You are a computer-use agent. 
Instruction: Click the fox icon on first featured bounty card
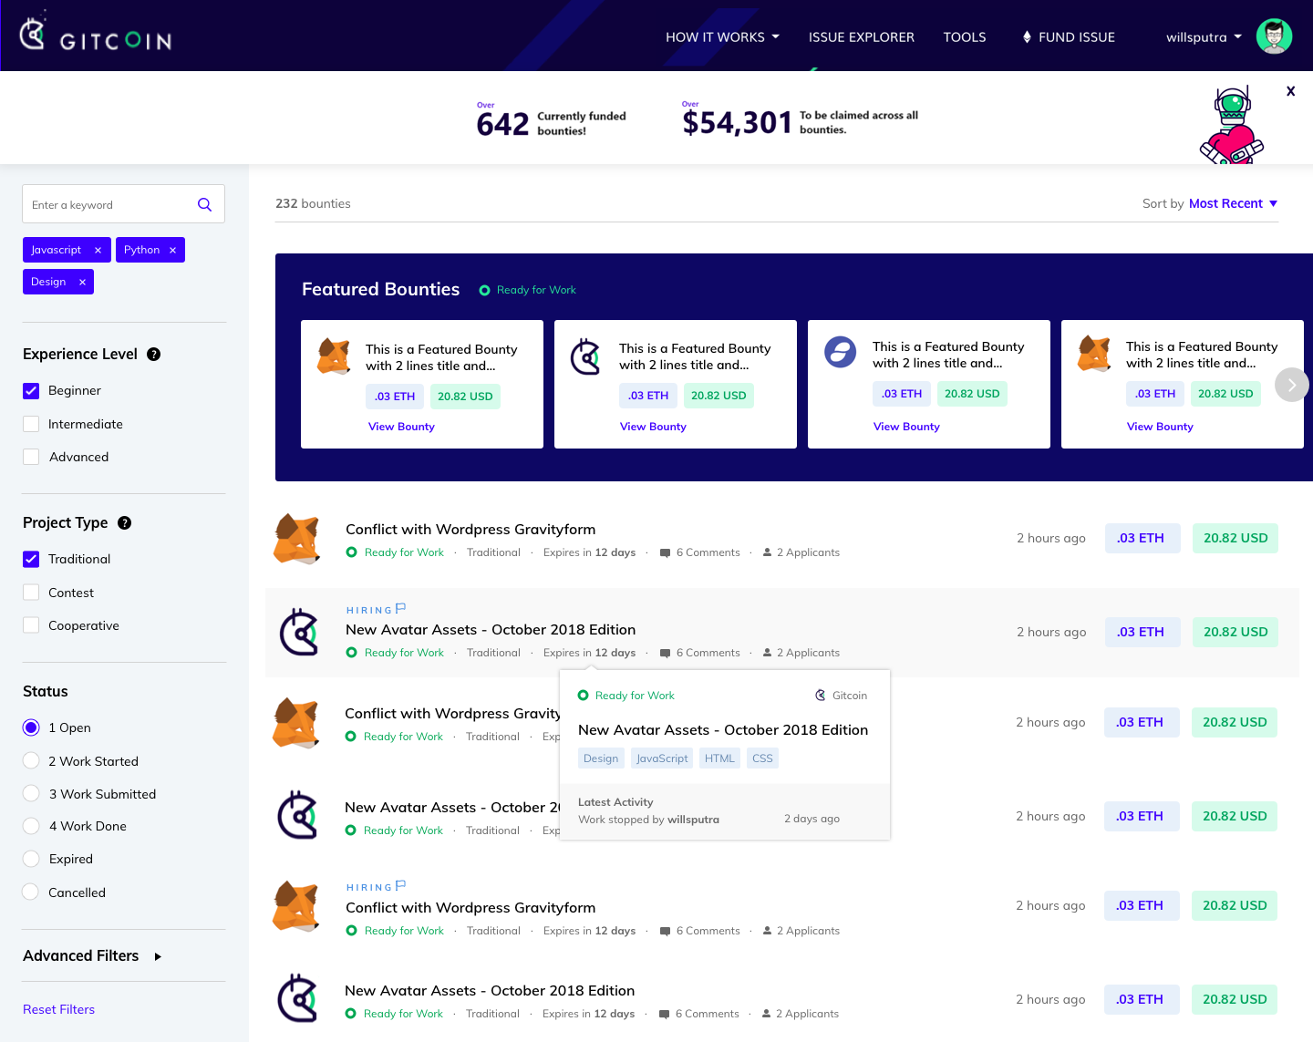(x=334, y=356)
